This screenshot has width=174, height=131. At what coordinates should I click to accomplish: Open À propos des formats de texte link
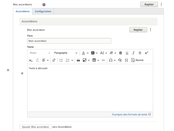[129, 114]
